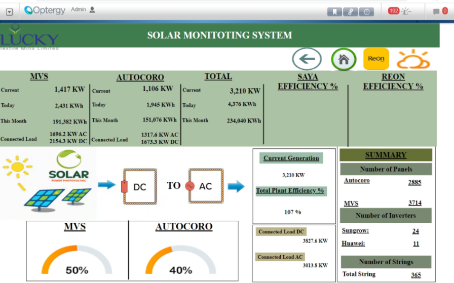
Task: Click Total this month 234,040 KWh
Action: pos(244,120)
